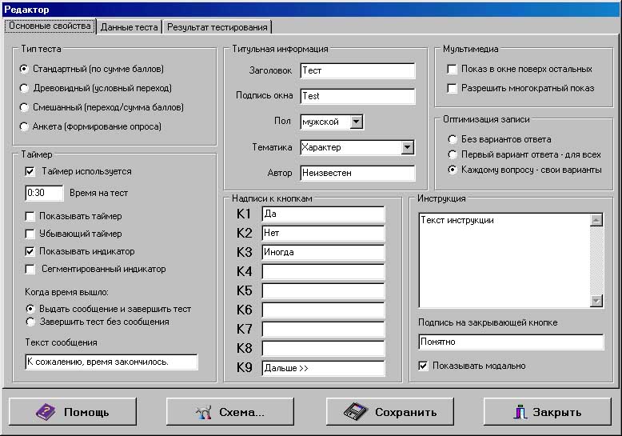
Task: Open Результат тестирования tab
Action: [217, 27]
